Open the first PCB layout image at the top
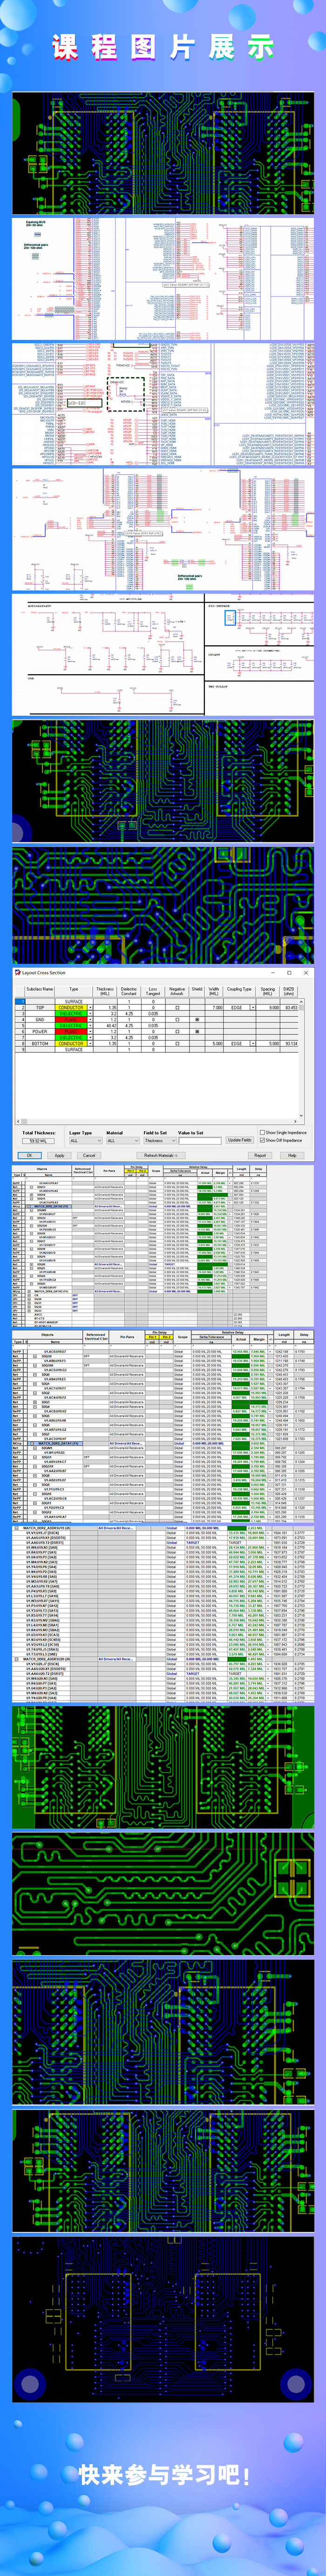Screen dimensions: 326x2576 (163, 153)
